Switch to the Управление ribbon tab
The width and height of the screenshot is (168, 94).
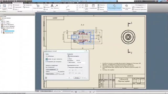click(x=40, y=3)
